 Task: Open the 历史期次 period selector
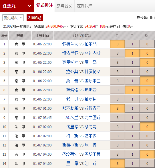tap(13, 18)
